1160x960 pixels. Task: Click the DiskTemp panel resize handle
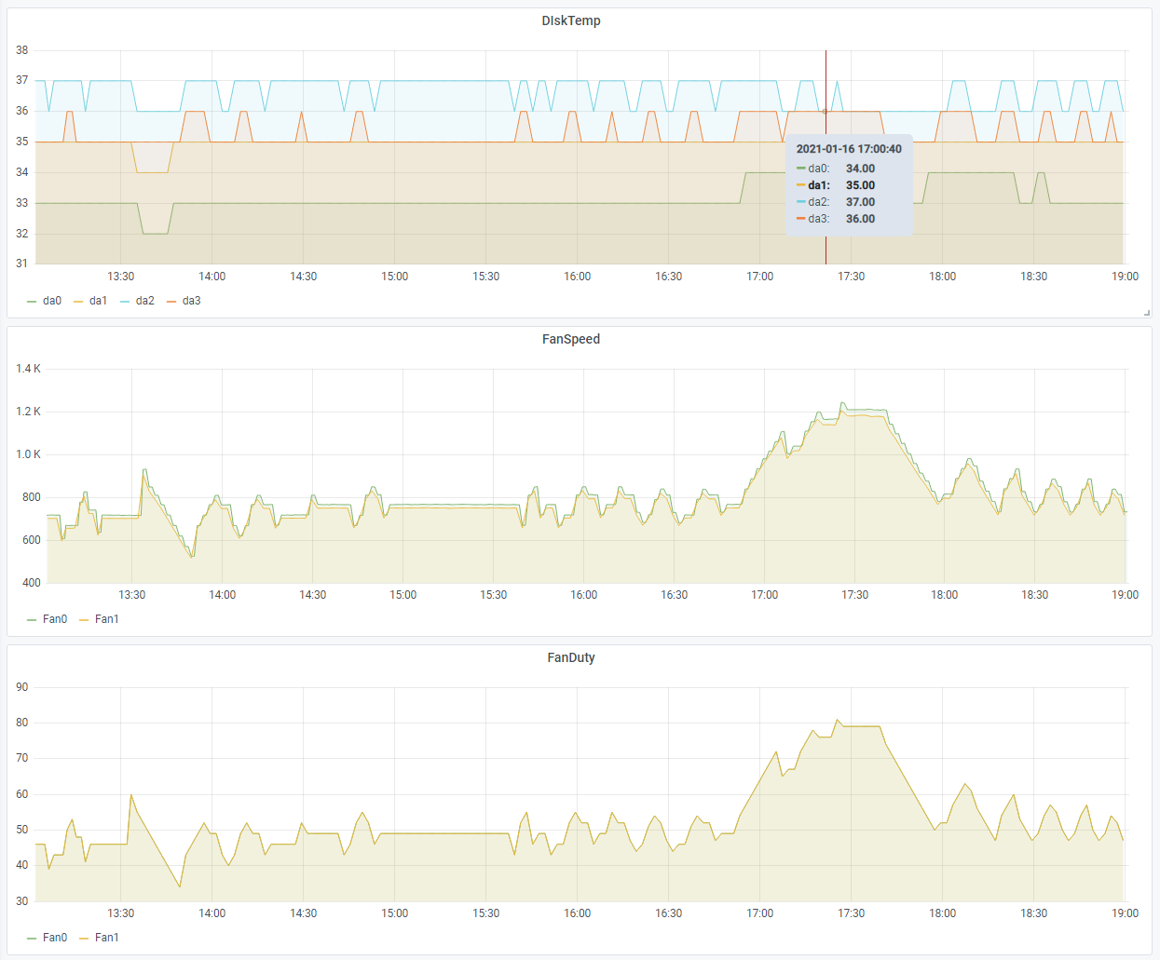(1146, 313)
